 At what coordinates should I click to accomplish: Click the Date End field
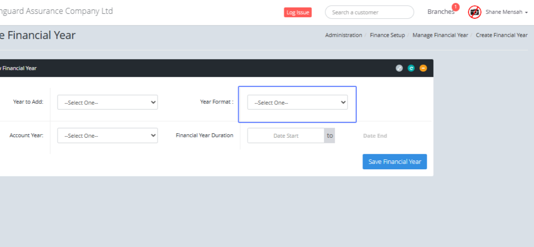(375, 135)
